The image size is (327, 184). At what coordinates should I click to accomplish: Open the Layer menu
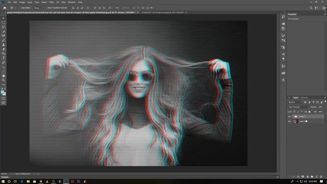click(x=30, y=2)
